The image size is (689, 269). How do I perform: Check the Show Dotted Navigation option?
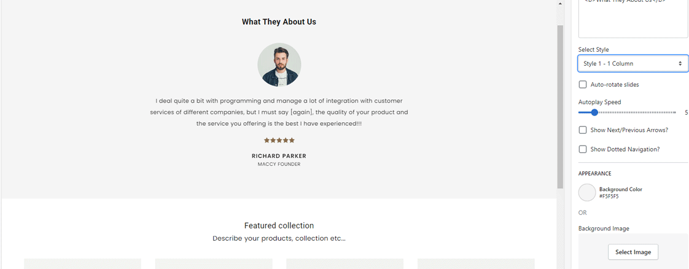tap(583, 149)
